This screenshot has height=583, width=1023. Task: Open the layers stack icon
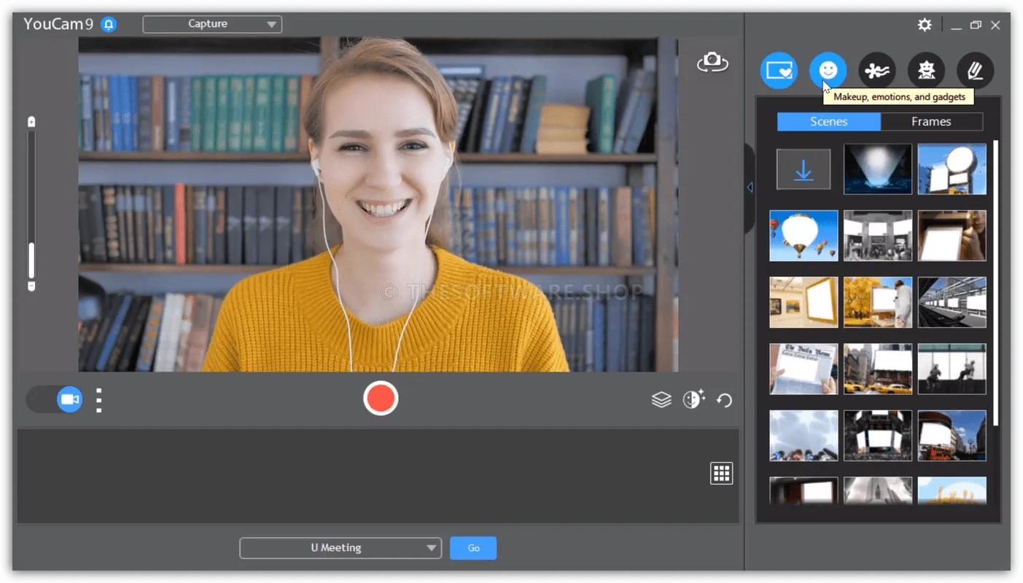(x=661, y=399)
